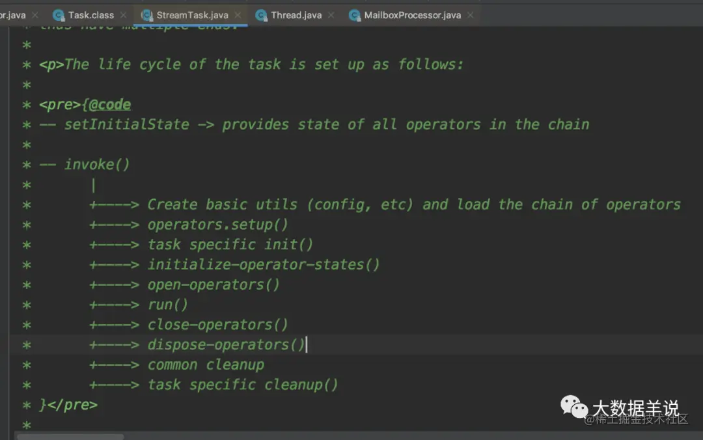Click the Thread.java class icon
This screenshot has height=440, width=703.
tap(262, 16)
